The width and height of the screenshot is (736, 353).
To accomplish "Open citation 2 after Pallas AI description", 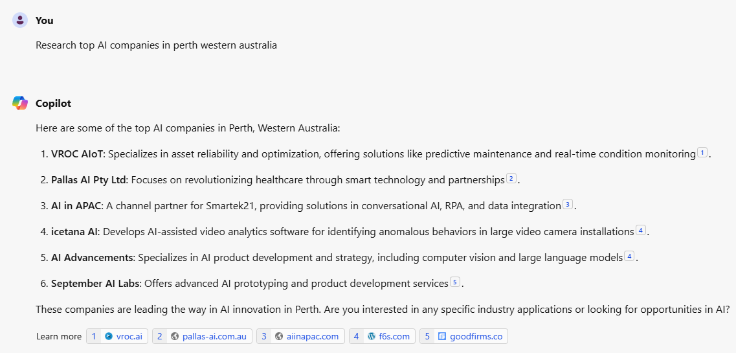I will pos(511,178).
